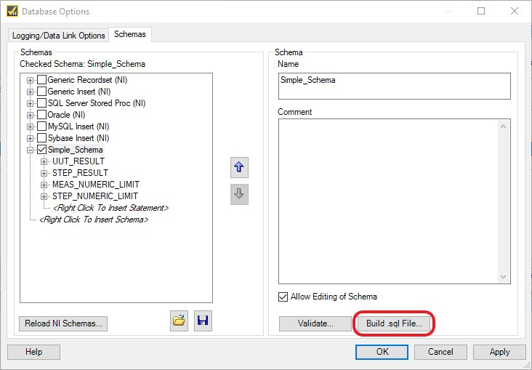Click the Comment box scroll-down arrow
The width and height of the screenshot is (532, 370).
point(503,277)
